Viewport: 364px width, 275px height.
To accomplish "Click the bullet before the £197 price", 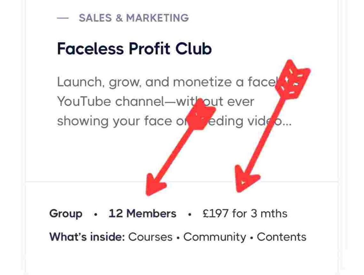I will (190, 215).
